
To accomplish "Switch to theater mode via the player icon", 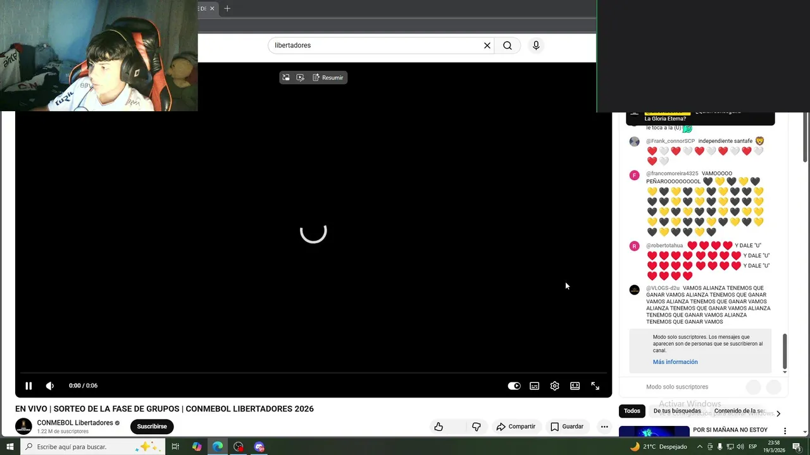I will point(575,386).
